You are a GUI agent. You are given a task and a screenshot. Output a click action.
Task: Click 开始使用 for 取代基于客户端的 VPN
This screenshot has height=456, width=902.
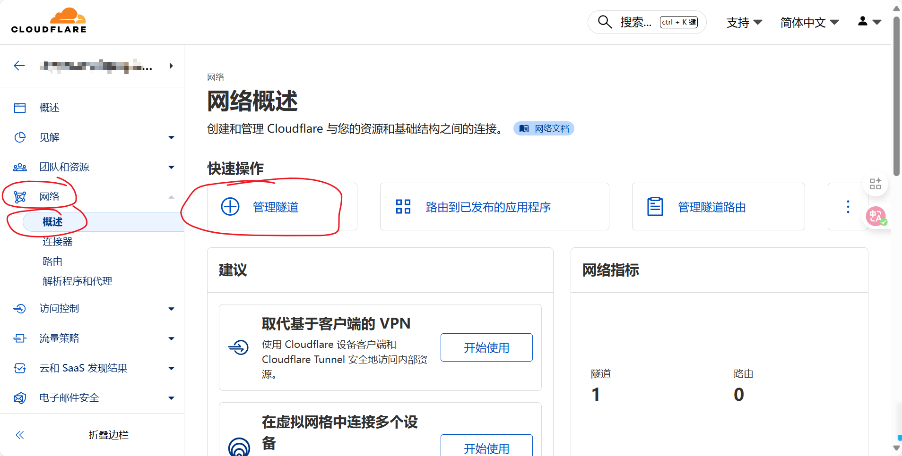tap(486, 347)
